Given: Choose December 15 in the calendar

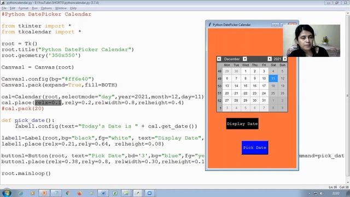Looking at the screenshot, I should coord(246,86).
